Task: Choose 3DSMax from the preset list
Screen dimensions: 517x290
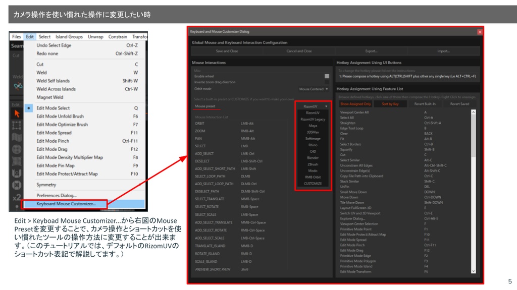Action: [x=313, y=132]
